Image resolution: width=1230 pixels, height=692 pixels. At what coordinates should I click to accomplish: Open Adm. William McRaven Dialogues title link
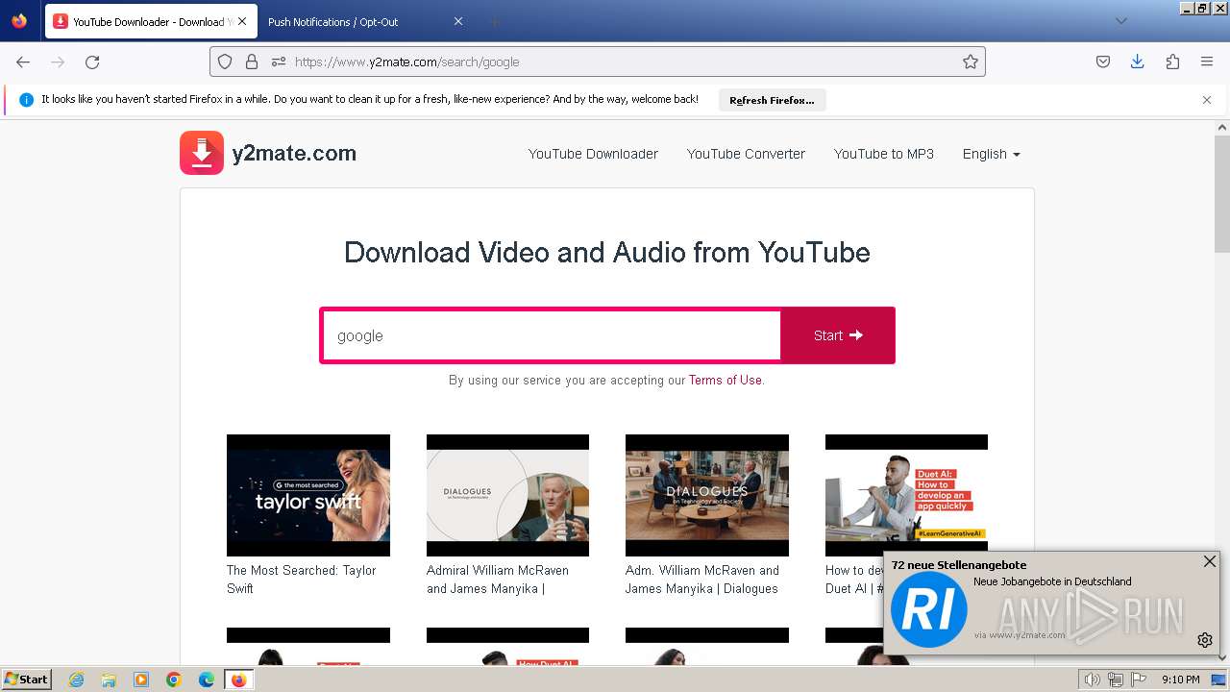702,580
